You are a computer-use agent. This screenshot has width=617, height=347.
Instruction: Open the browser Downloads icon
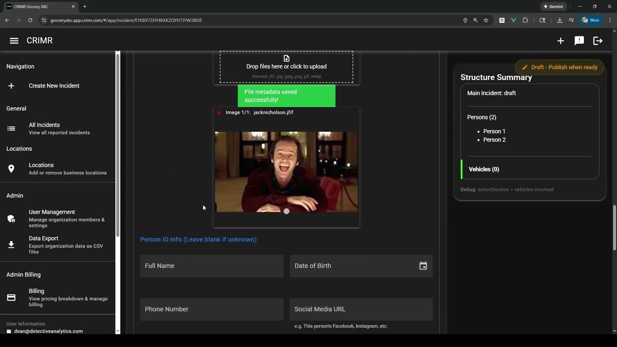560,20
